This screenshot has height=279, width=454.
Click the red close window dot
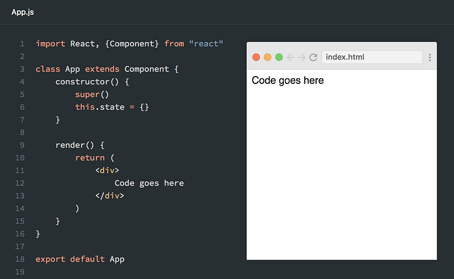(256, 57)
